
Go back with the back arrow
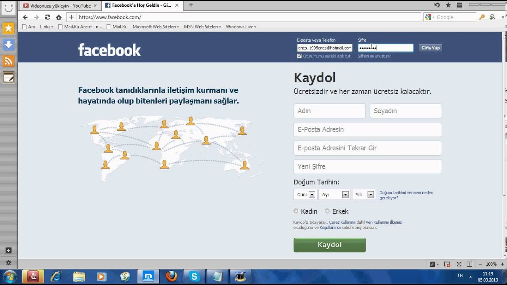tap(25, 17)
